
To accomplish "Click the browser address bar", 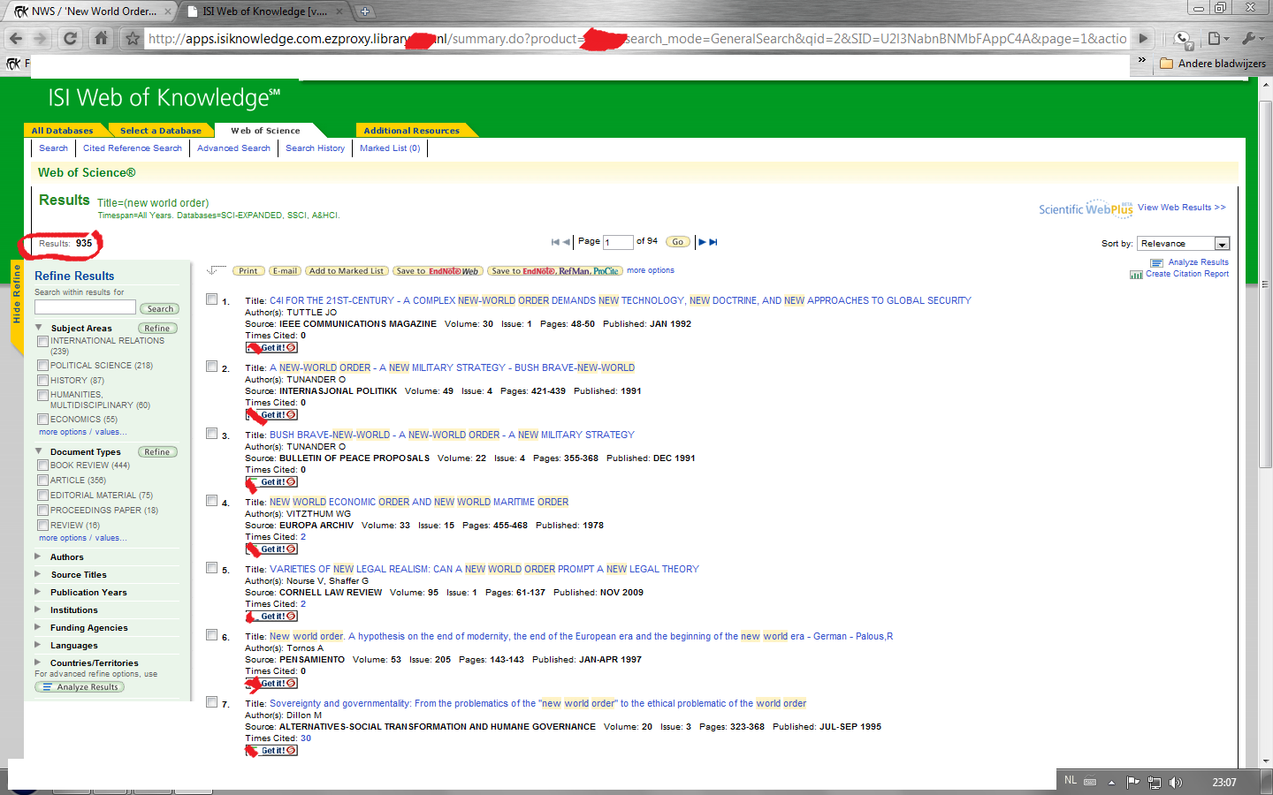I will pos(636,39).
